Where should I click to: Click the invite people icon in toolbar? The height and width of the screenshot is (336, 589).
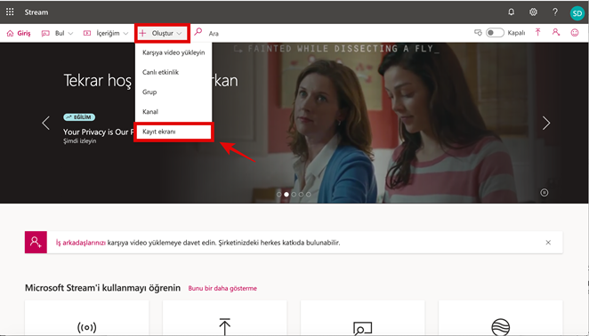click(556, 33)
